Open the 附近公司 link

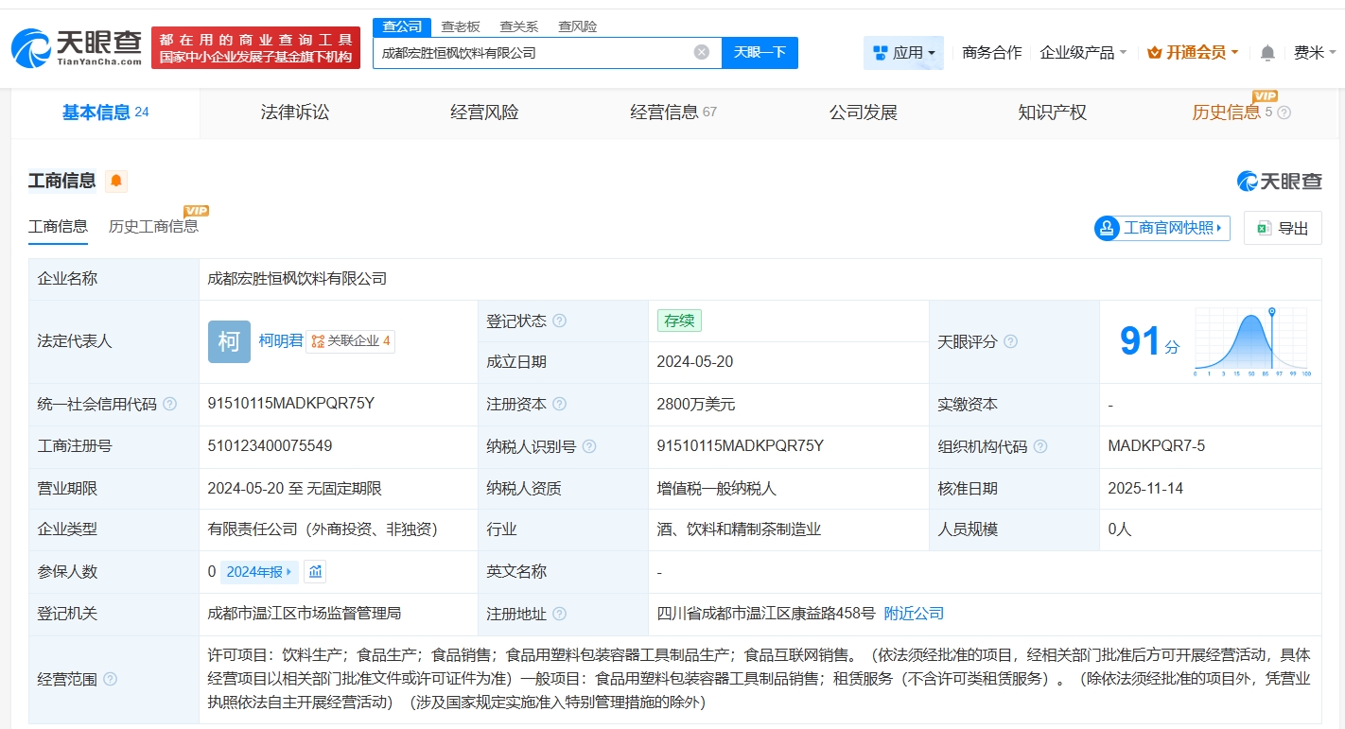tap(914, 614)
